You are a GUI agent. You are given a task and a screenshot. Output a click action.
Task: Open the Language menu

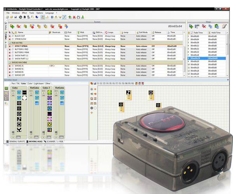point(49,13)
